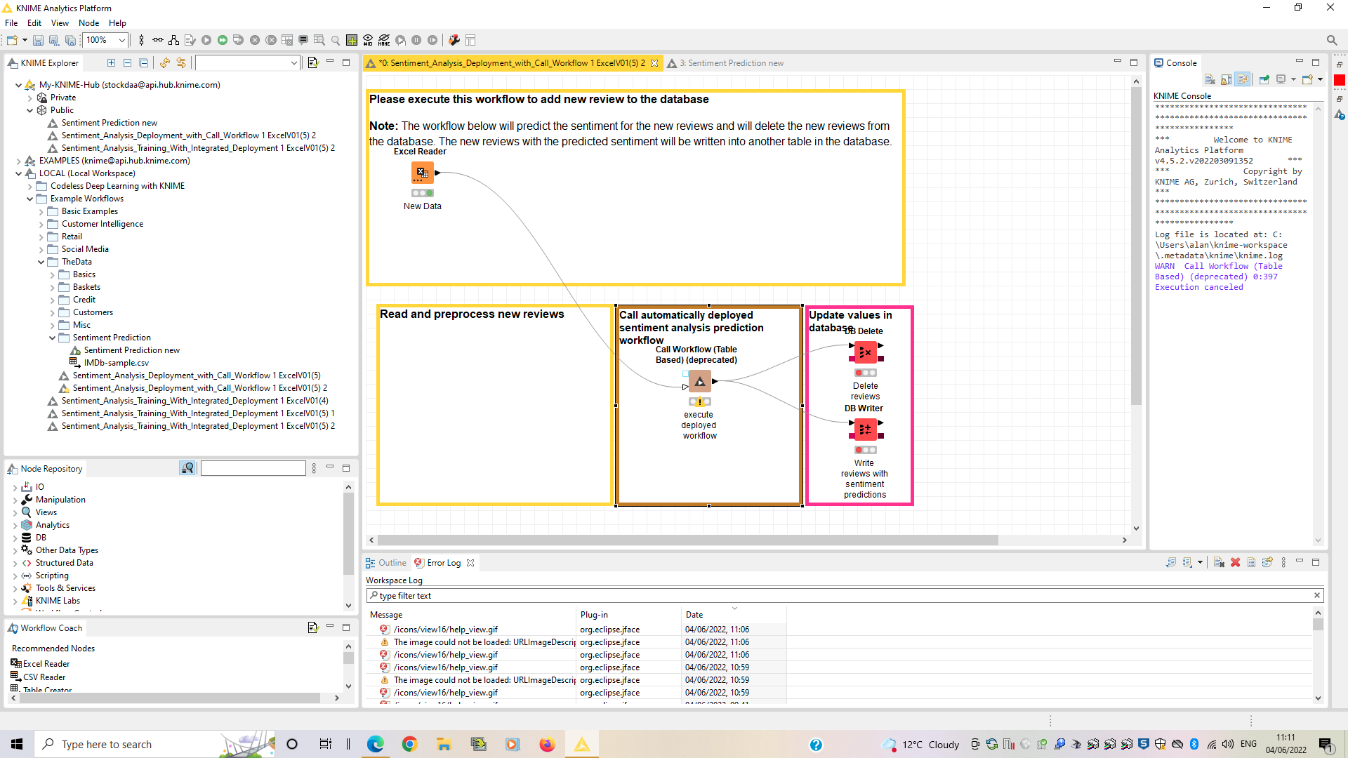Sort Error Log by Date column
Image resolution: width=1348 pixels, height=758 pixels.
pyautogui.click(x=734, y=615)
